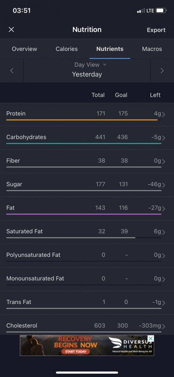The image size is (174, 377).
Task: Open Protein details chevron
Action: [x=164, y=114]
